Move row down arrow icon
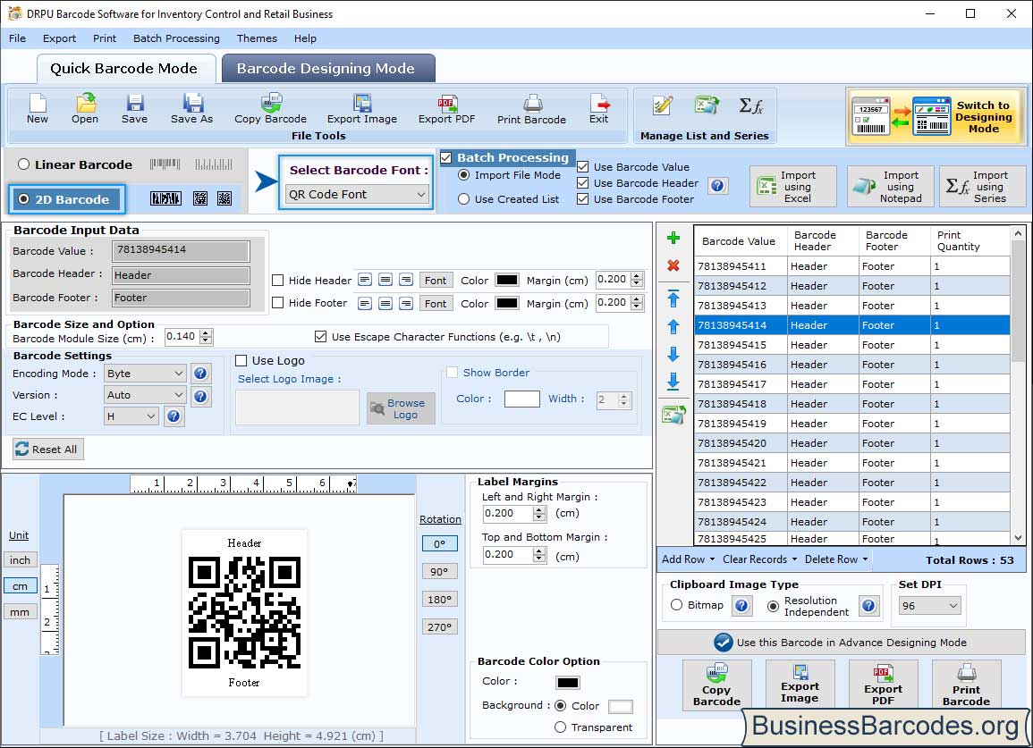The image size is (1033, 748). [673, 354]
